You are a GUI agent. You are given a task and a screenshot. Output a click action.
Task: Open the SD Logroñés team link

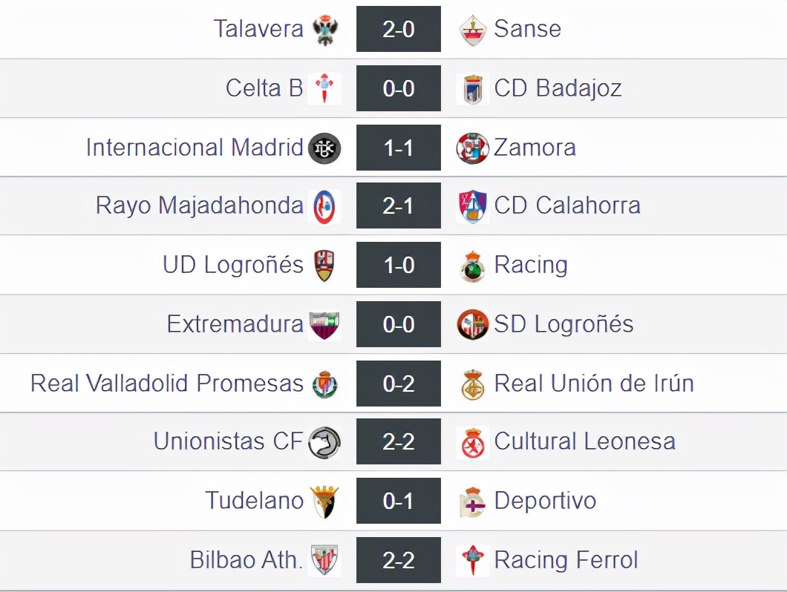(x=564, y=324)
